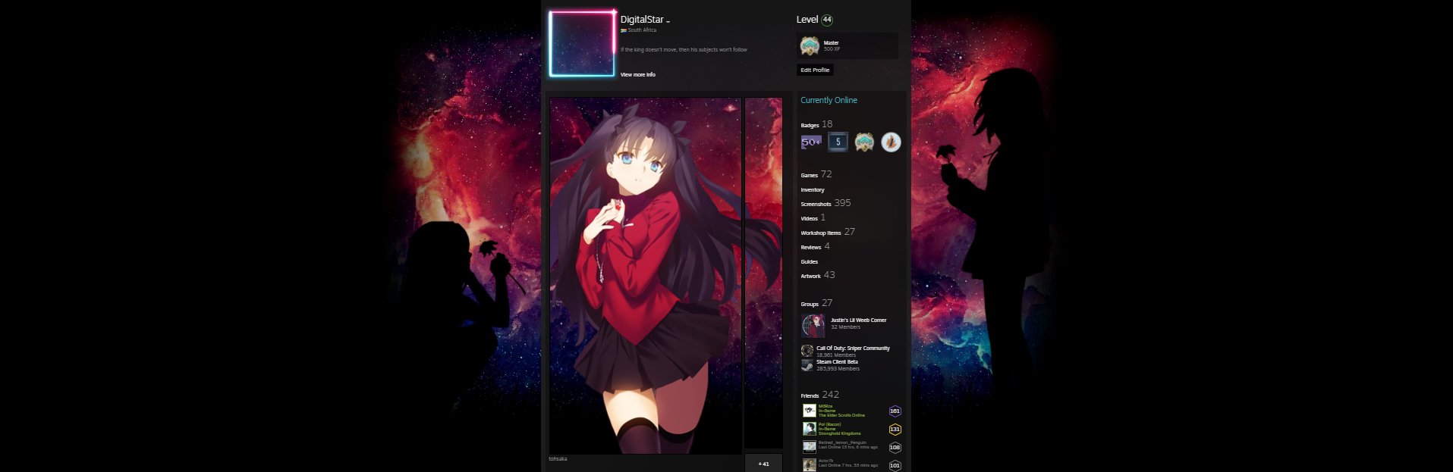Screen dimensions: 1453x472
Task: Open the Master badge icon under Level
Action: pos(810,45)
